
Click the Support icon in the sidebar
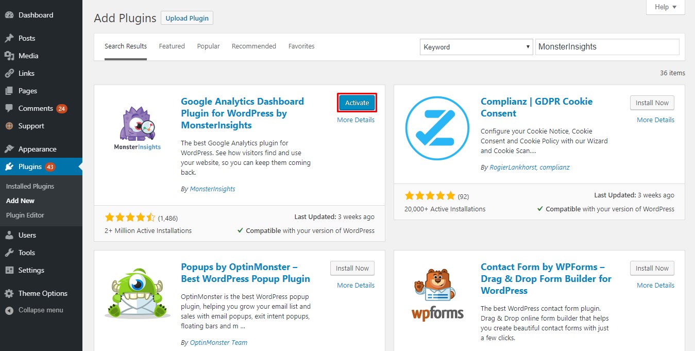(x=9, y=126)
